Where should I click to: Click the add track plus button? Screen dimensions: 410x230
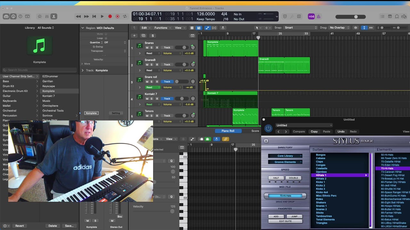tap(135, 35)
